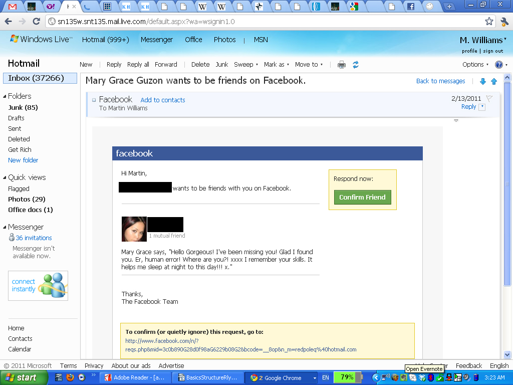Viewport: 513px width, 385px height.
Task: Open Inbox (37266) folder
Action: pyautogui.click(x=40, y=78)
